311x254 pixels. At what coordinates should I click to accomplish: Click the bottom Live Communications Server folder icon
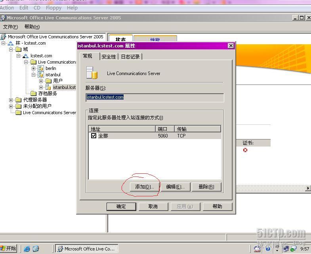tap(19, 113)
